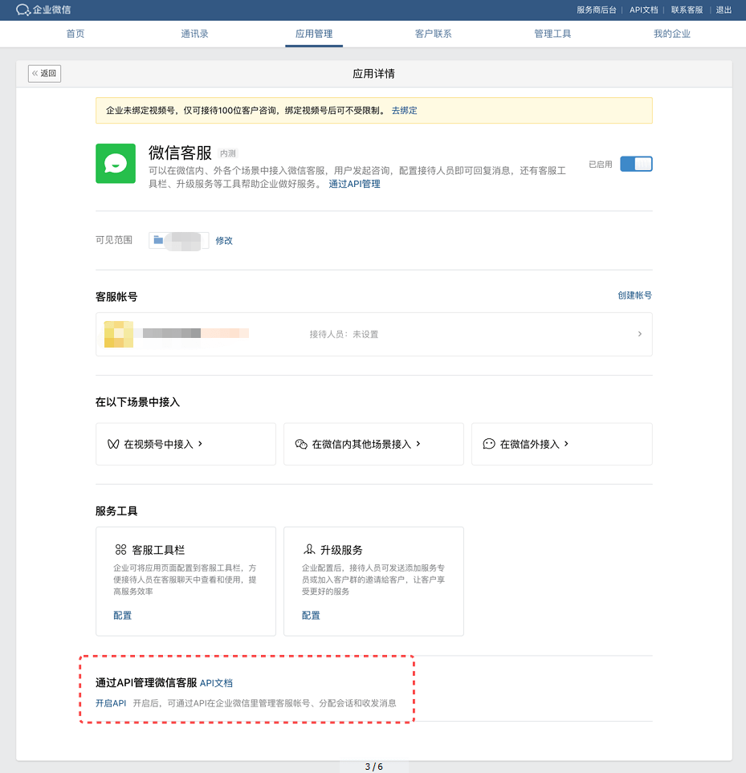Click 配置 under 升级服务
The height and width of the screenshot is (773, 746).
pos(311,615)
